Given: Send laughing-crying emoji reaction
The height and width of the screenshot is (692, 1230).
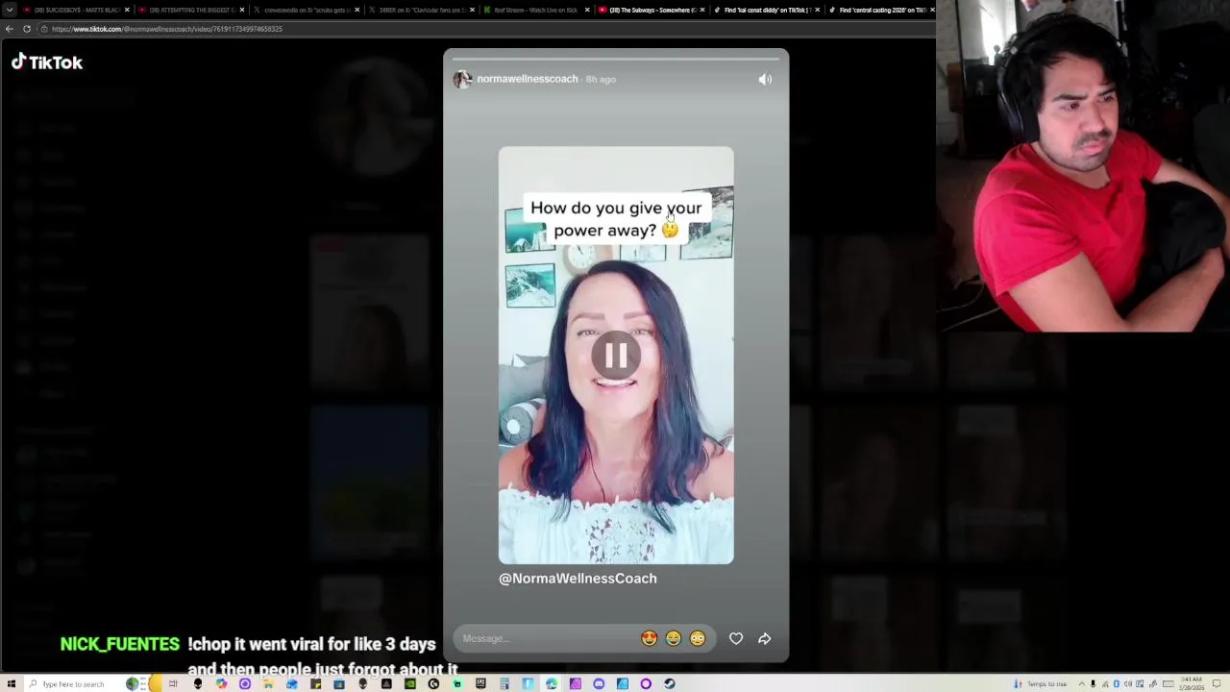Looking at the screenshot, I should click(674, 638).
